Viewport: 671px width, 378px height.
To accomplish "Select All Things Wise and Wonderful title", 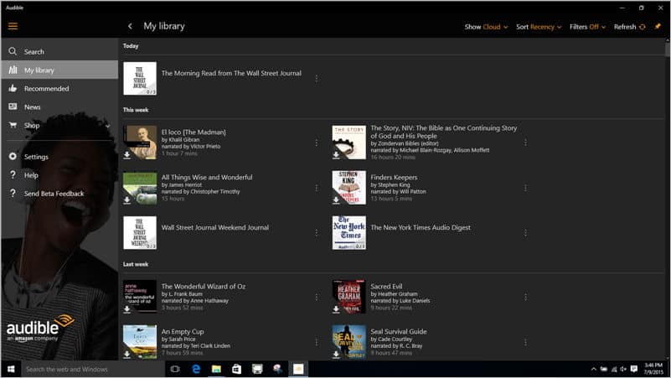I will click(207, 177).
